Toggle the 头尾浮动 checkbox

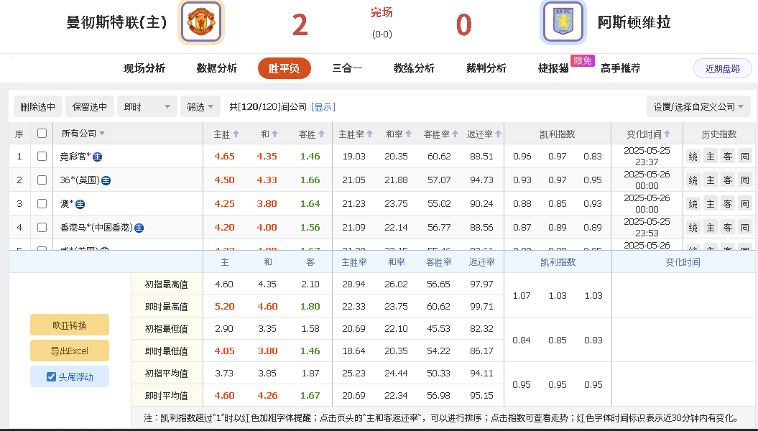50,376
